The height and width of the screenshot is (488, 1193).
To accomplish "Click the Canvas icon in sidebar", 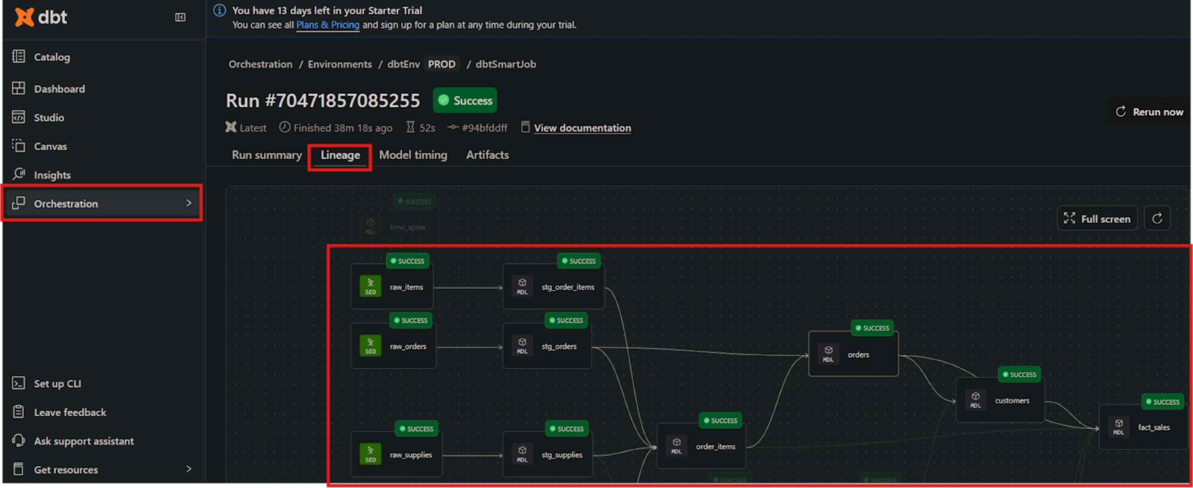I will (x=19, y=146).
